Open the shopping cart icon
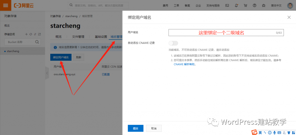This screenshot has height=135, width=296. 245,5
